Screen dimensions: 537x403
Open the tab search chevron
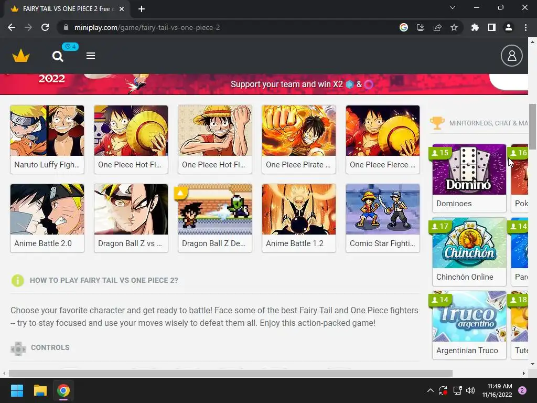pos(453,7)
